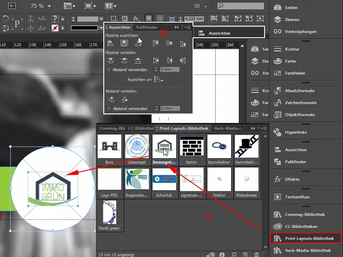The image size is (343, 257).
Task: Open the screen mode dropdown
Action: pos(90,6)
